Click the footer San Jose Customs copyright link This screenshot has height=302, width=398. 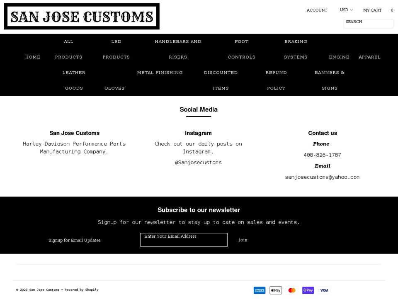click(x=44, y=290)
